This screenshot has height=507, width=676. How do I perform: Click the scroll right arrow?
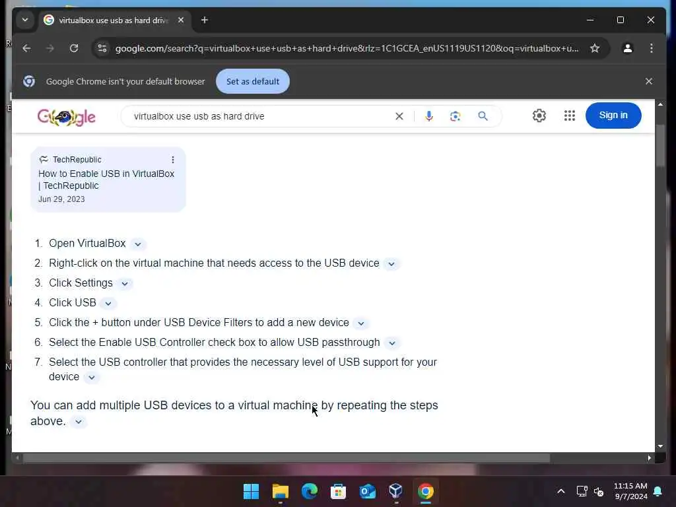[650, 458]
